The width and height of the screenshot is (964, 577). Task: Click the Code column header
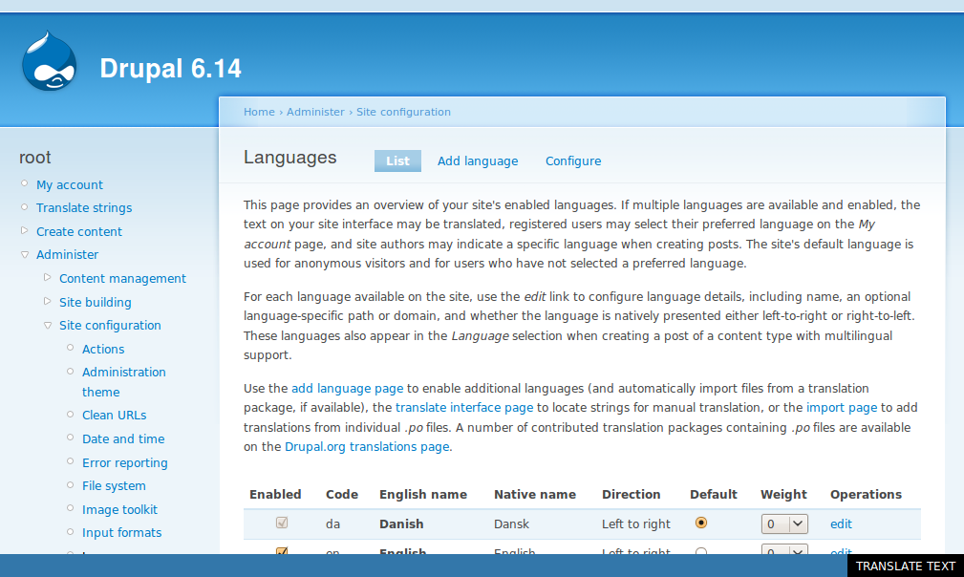[x=342, y=495]
